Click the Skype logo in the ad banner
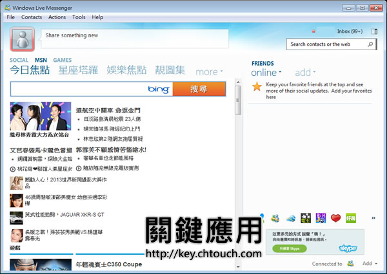Viewport: 387px width, 274px height. coord(348,248)
